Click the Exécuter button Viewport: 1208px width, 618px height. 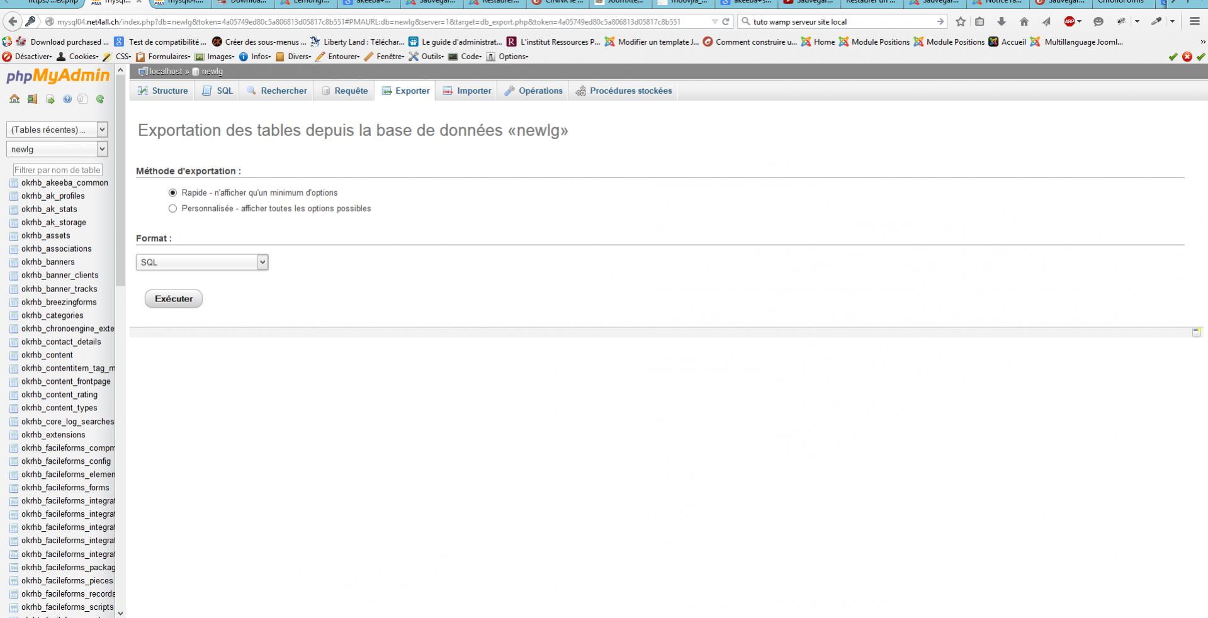pyautogui.click(x=174, y=299)
